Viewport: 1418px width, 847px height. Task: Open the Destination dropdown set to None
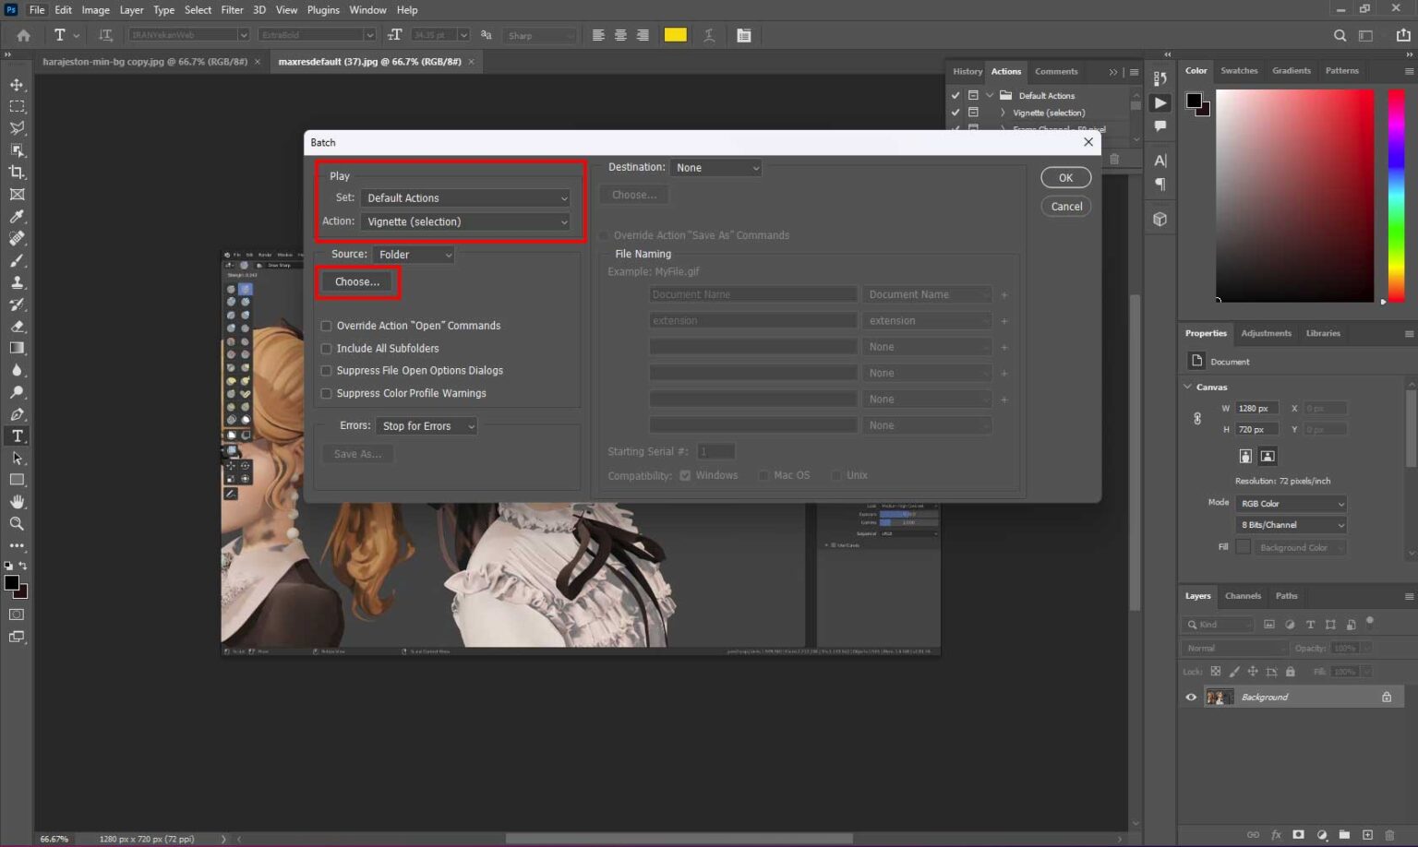716,168
